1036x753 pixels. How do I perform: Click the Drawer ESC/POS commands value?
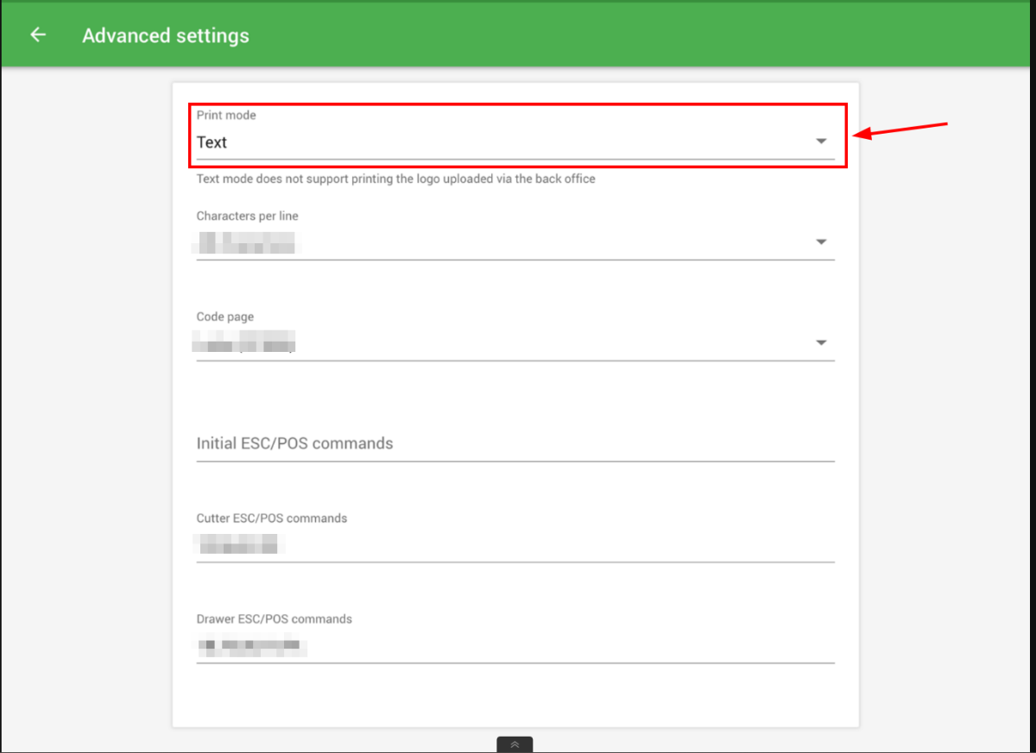click(x=249, y=644)
